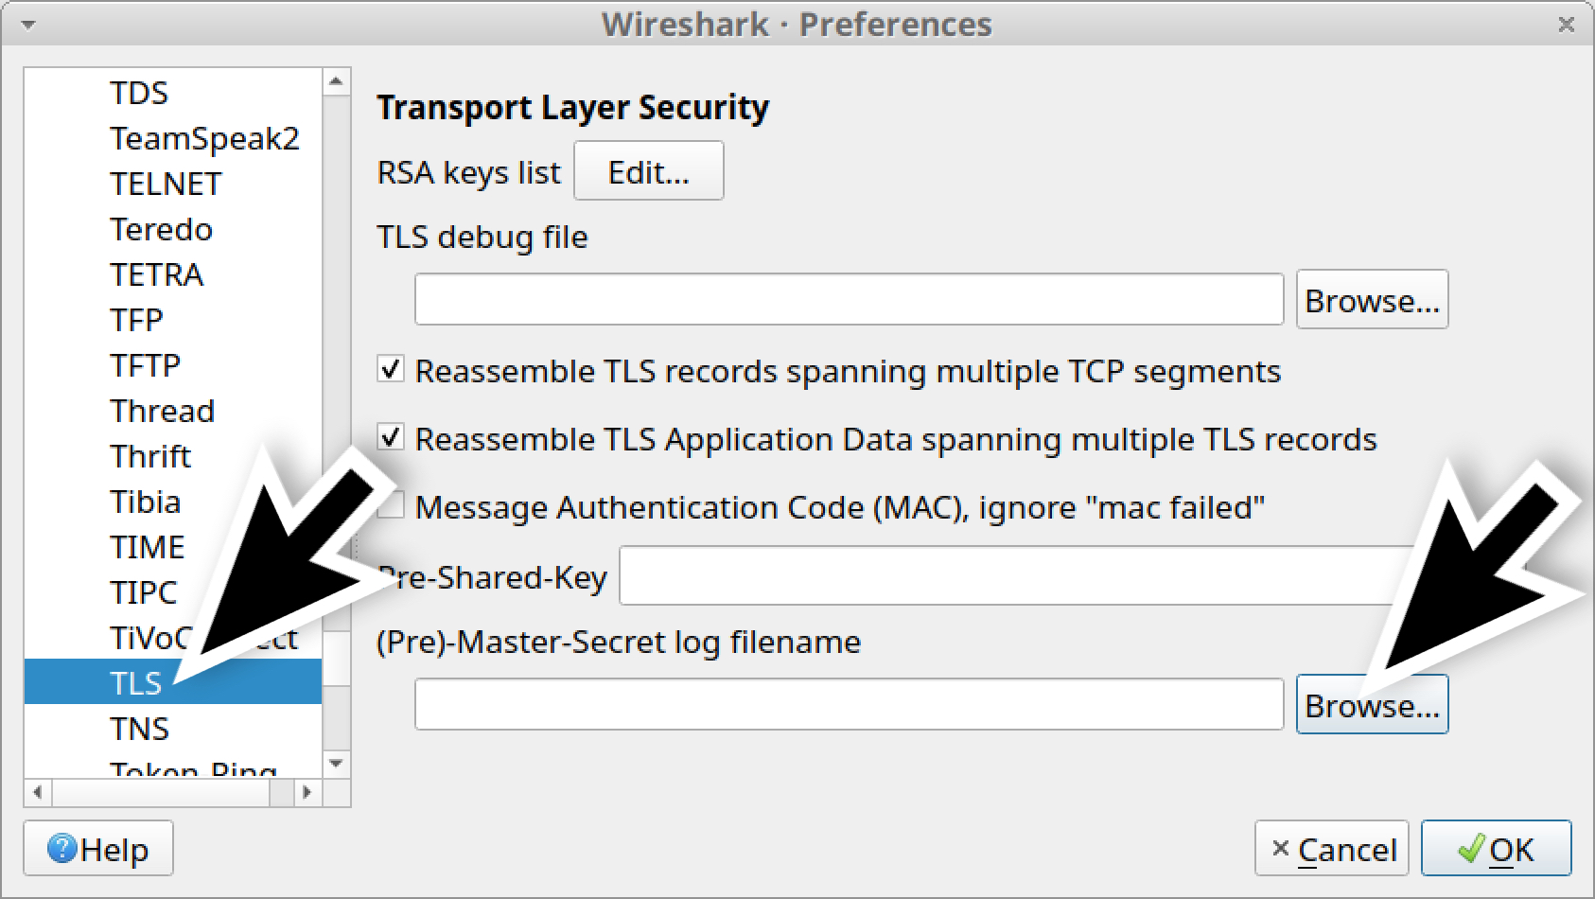Select TELNET in the protocol list
Image resolution: width=1595 pixels, height=899 pixels.
[x=166, y=184]
